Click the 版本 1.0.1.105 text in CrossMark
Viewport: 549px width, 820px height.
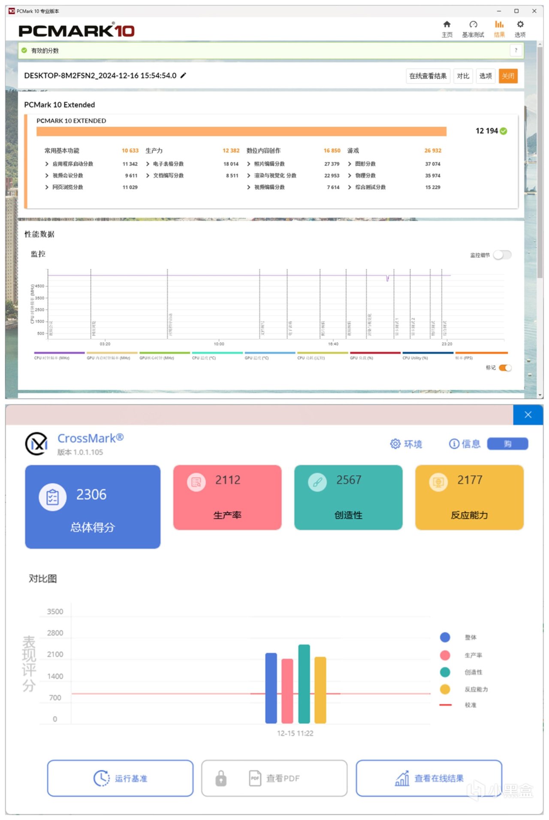click(x=80, y=452)
